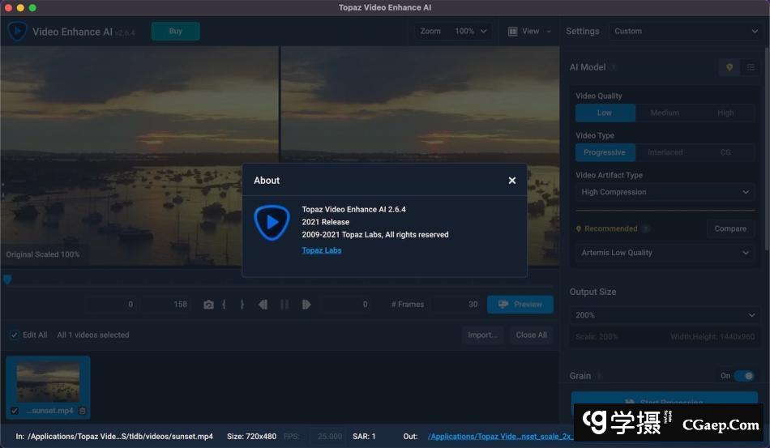Click the Buy button
The image size is (770, 448).
pos(175,32)
